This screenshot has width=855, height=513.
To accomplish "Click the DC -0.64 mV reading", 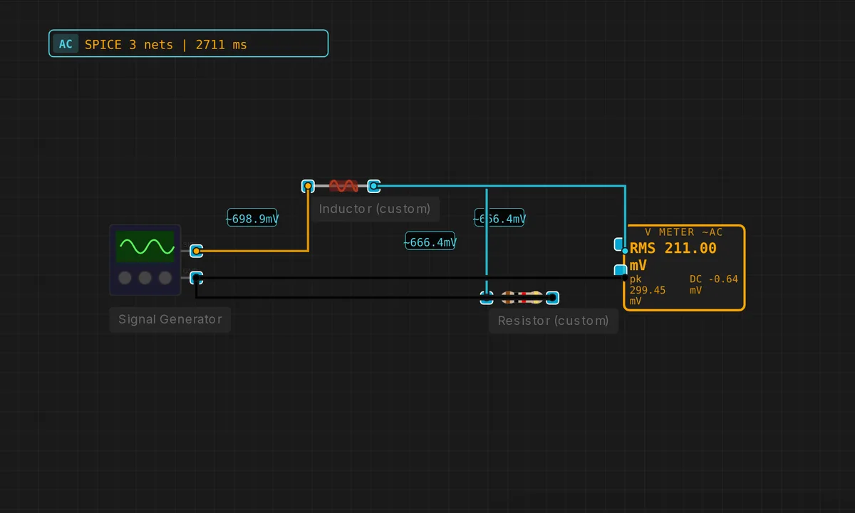I will [x=714, y=285].
